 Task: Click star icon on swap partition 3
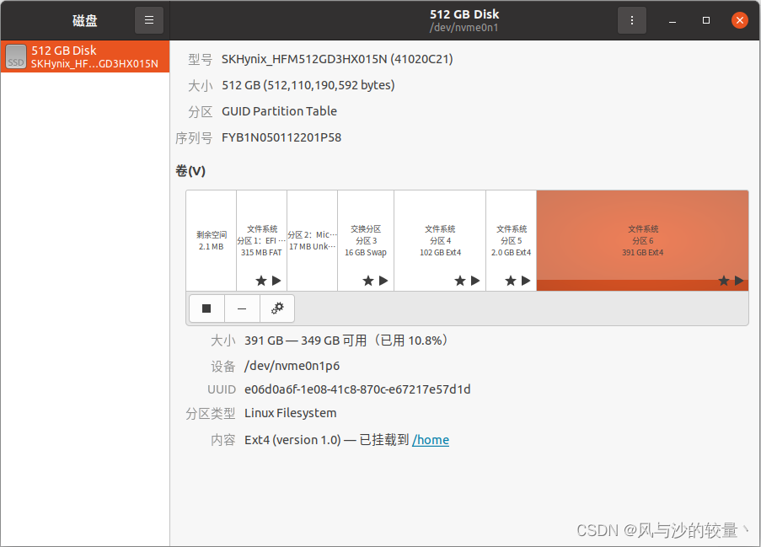click(x=368, y=281)
